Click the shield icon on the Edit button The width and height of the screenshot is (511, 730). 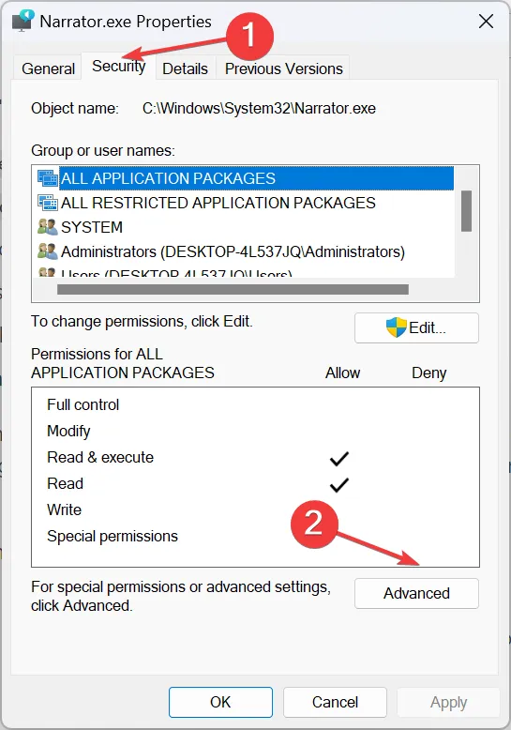396,327
